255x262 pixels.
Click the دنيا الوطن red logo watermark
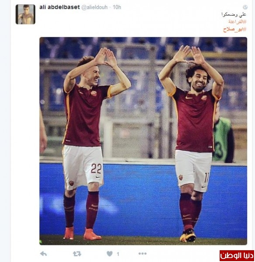tap(237, 255)
